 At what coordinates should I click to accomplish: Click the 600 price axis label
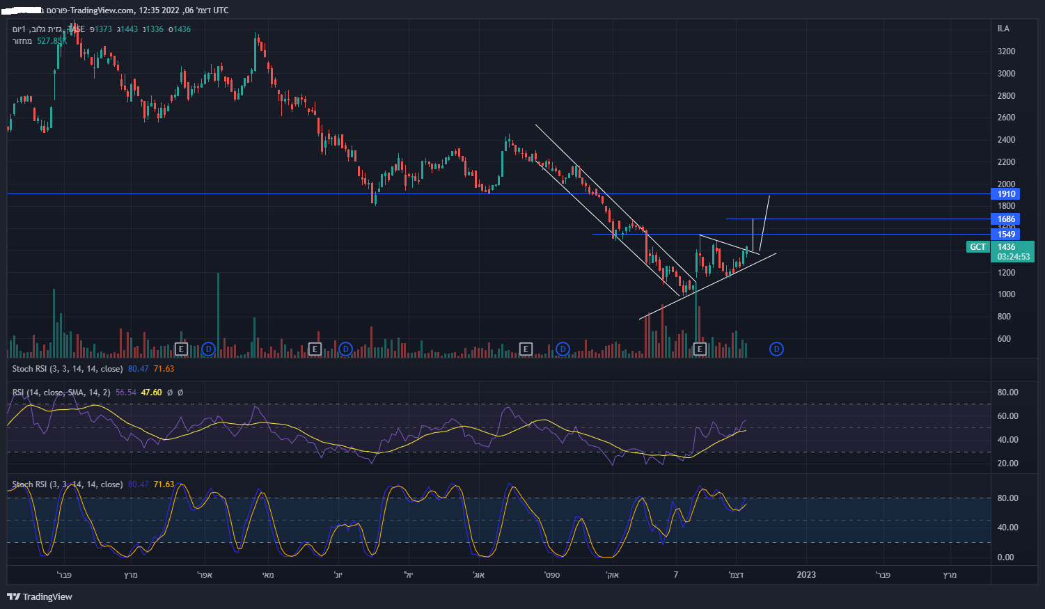(1004, 339)
